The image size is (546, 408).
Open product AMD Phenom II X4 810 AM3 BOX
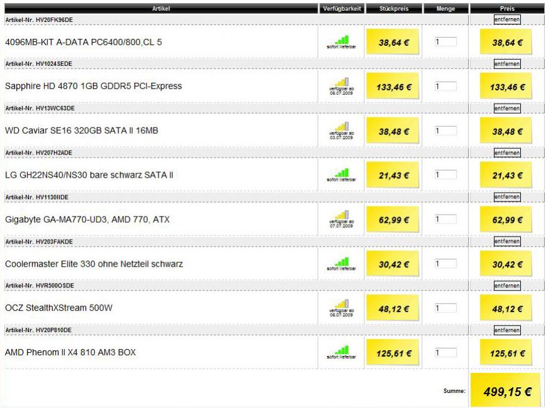(70, 352)
